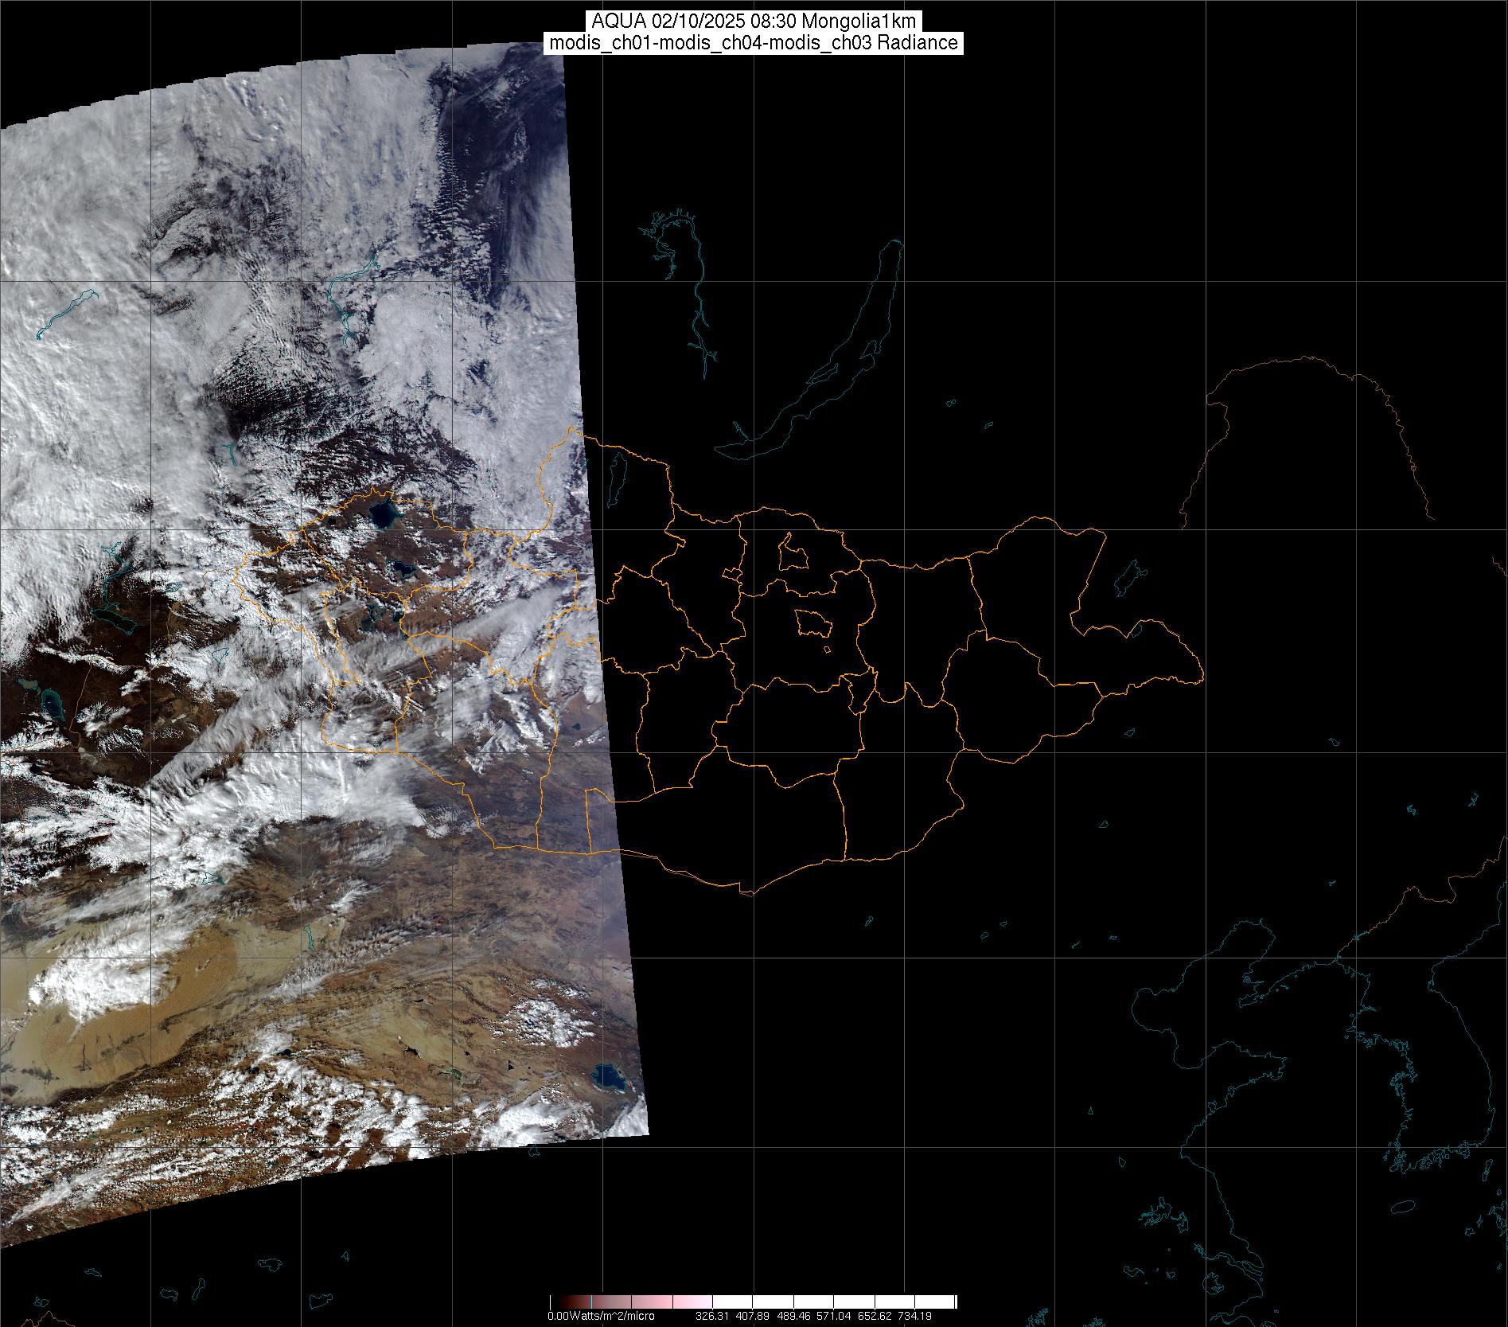This screenshot has width=1508, height=1327.
Task: Click the "407.89" scale value
Action: [751, 1316]
